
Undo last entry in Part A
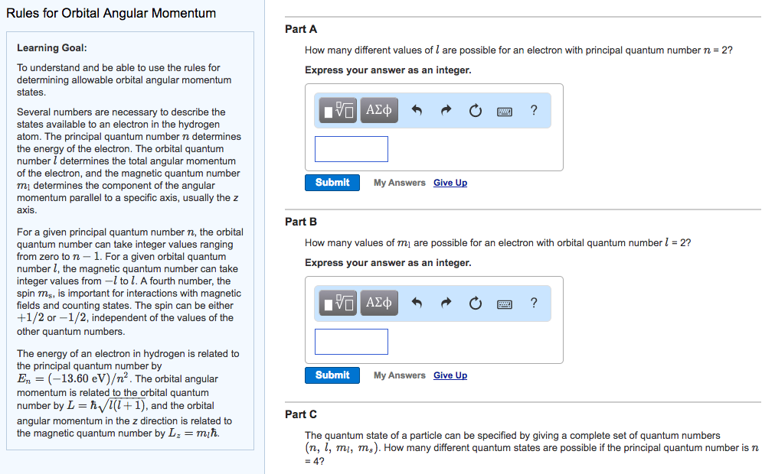[417, 111]
